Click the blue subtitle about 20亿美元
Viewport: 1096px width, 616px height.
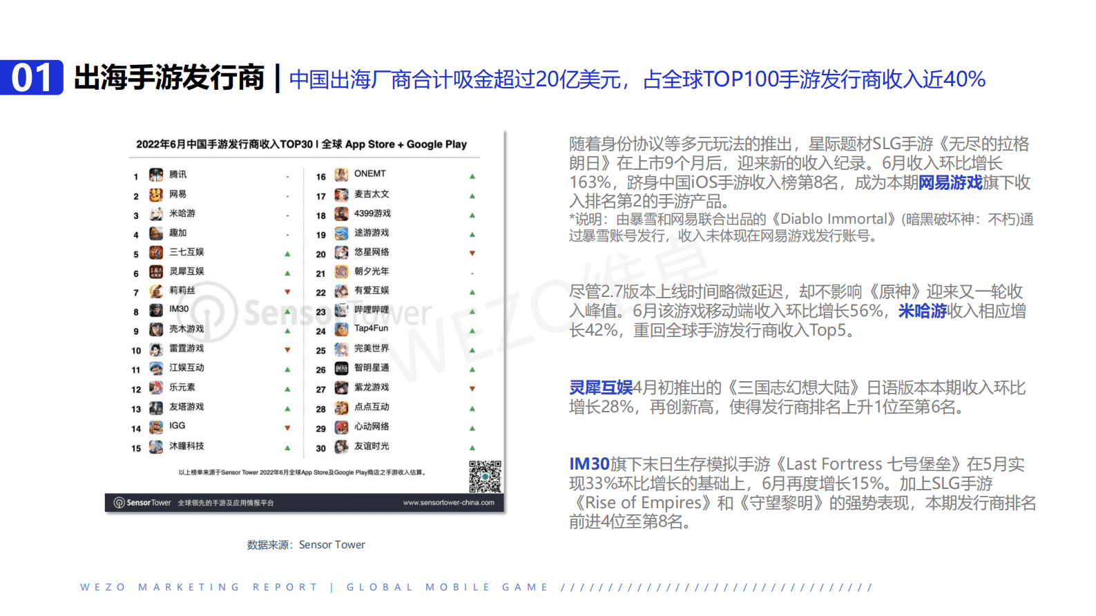[637, 79]
